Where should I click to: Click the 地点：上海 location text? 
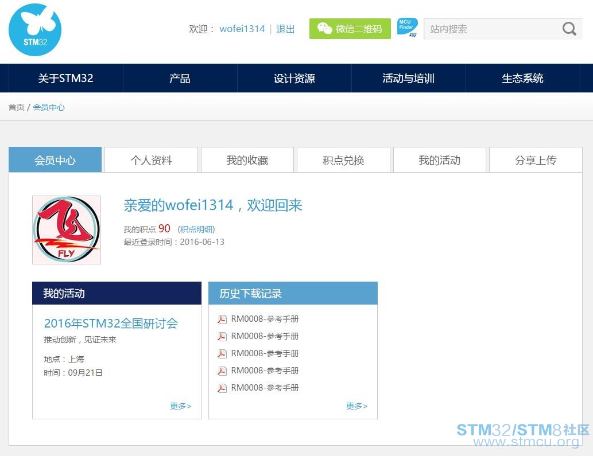64,359
